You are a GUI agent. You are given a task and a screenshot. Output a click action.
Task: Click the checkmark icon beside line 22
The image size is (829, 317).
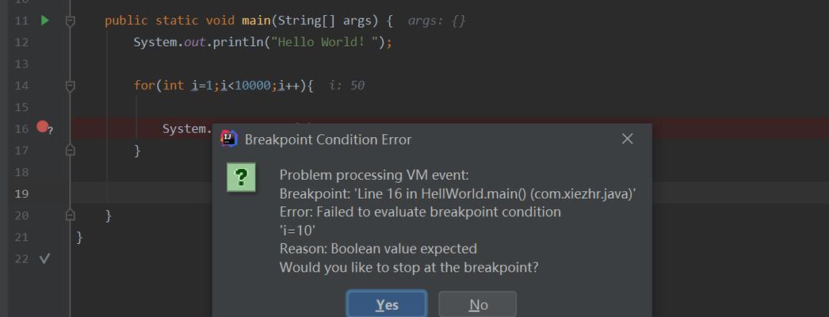coord(44,259)
